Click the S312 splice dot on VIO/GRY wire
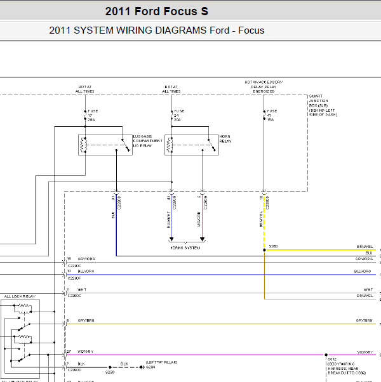The width and height of the screenshot is (381, 382). tap(326, 355)
